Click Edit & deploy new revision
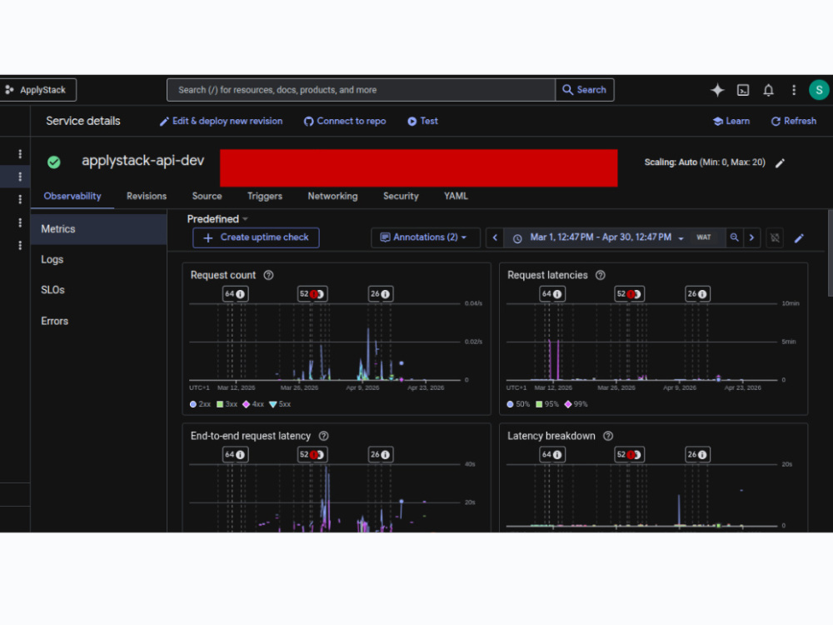This screenshot has height=625, width=833. [221, 121]
